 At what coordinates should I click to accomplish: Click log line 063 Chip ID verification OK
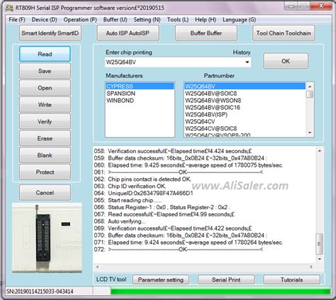pos(130,187)
